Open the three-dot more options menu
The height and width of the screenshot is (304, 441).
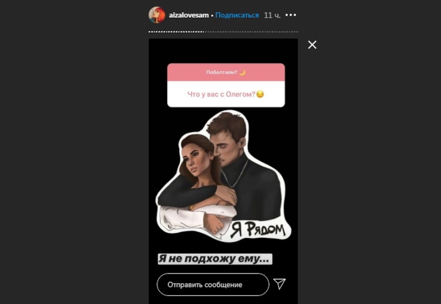(291, 15)
